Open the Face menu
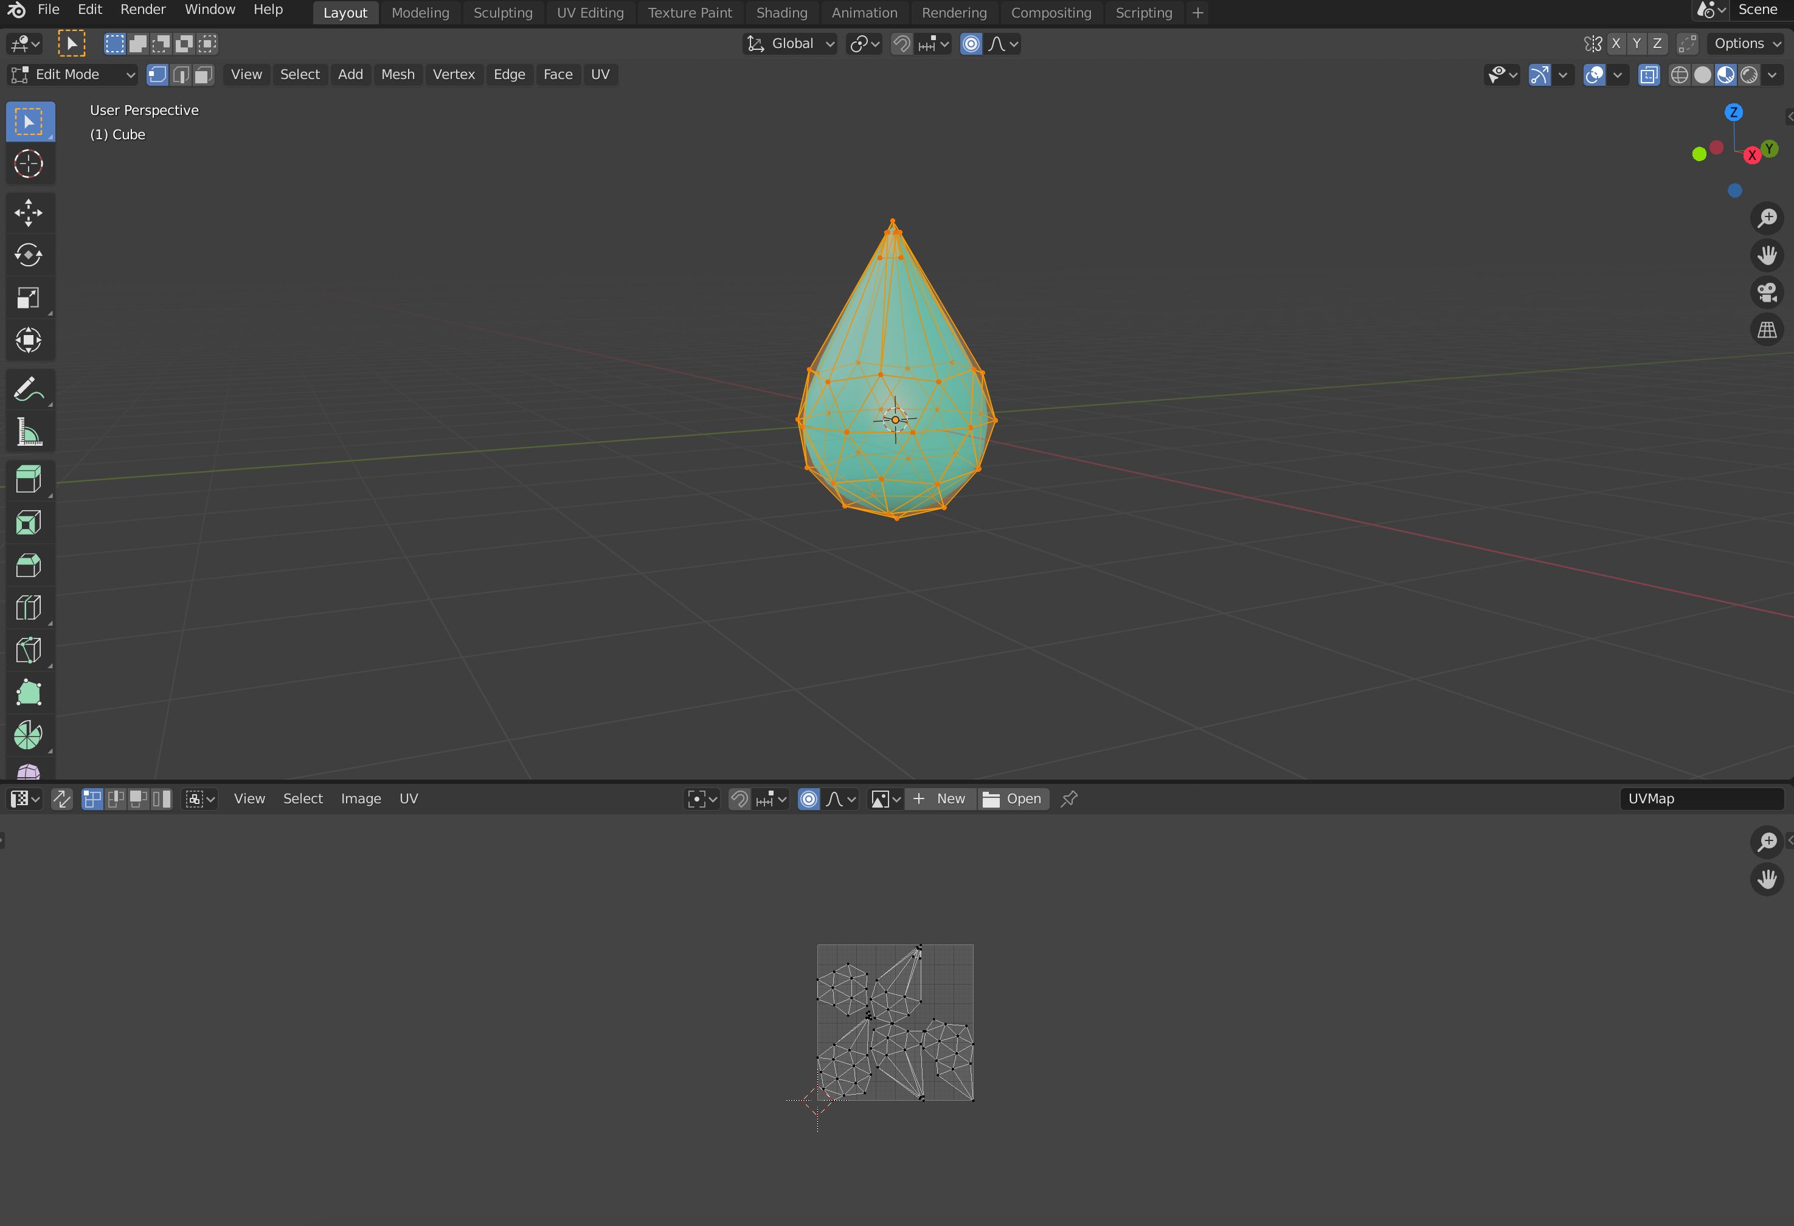Viewport: 1794px width, 1226px height. tap(557, 74)
